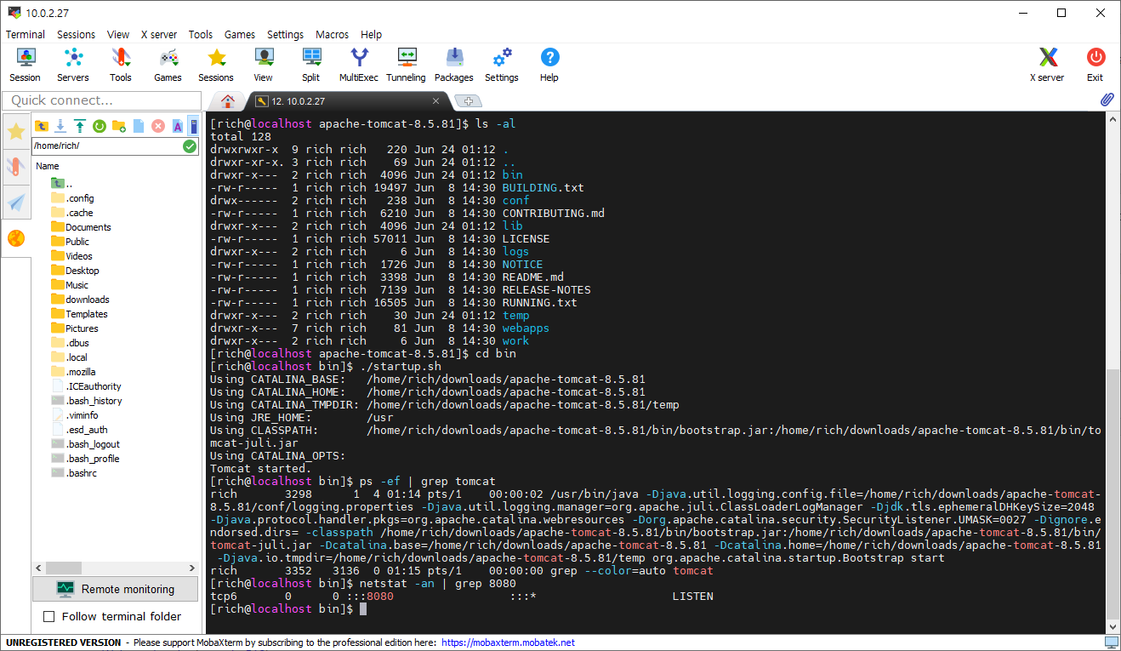Open the Tunneling toolbar icon
Image resolution: width=1121 pixels, height=651 pixels.
[x=407, y=65]
